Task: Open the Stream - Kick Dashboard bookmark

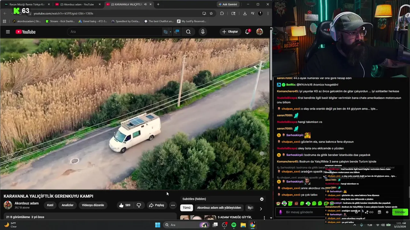Action: [x=60, y=21]
